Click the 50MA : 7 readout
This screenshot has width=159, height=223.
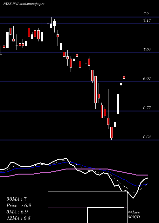[x=17, y=199]
